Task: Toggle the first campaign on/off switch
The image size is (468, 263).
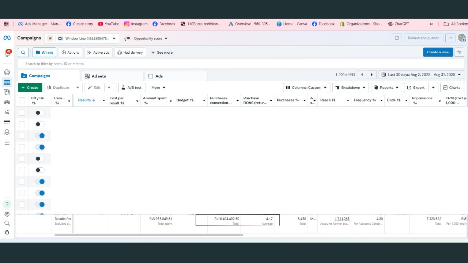Action: click(x=40, y=113)
